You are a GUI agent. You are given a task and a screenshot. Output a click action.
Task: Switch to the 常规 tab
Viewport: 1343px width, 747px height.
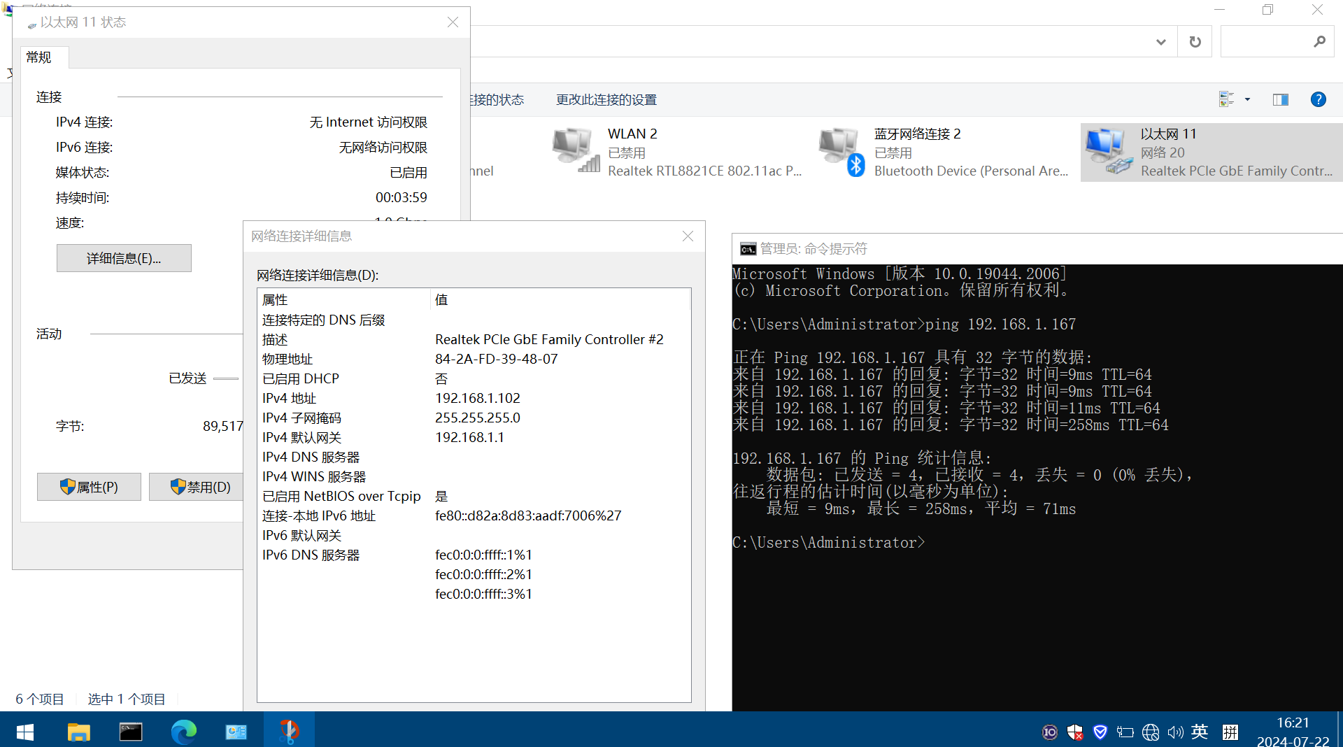coord(39,57)
